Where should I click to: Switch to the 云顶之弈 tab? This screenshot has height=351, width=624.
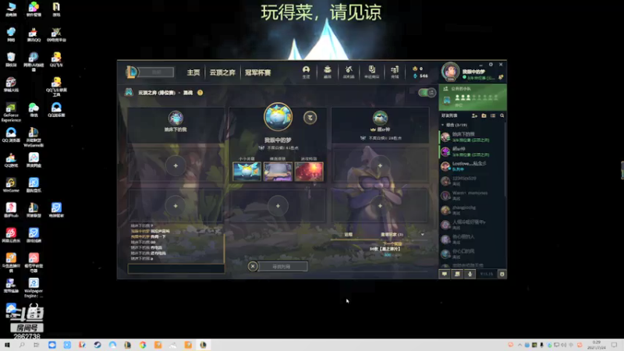(222, 73)
